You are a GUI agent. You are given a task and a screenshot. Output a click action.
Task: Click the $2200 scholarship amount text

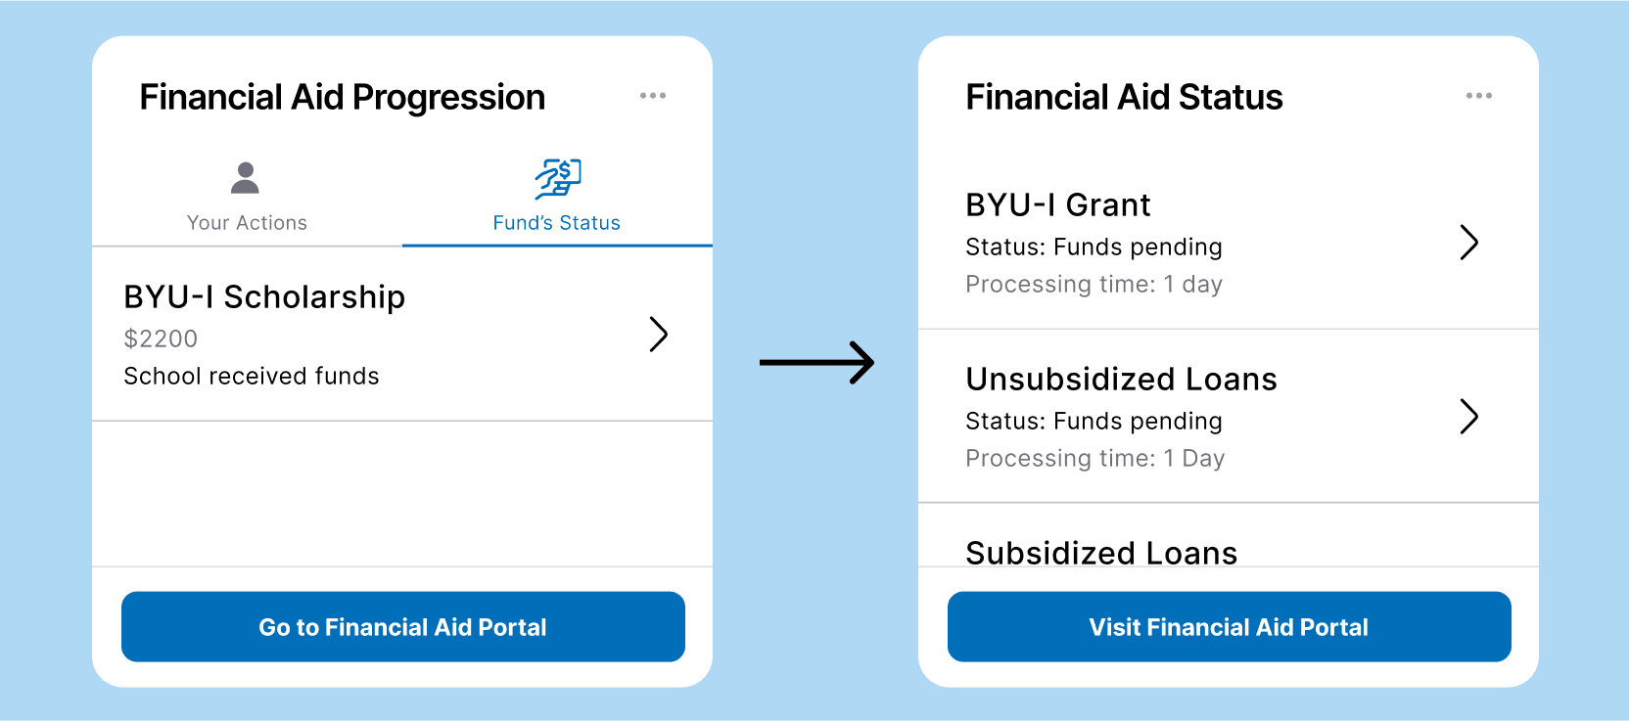(x=161, y=338)
